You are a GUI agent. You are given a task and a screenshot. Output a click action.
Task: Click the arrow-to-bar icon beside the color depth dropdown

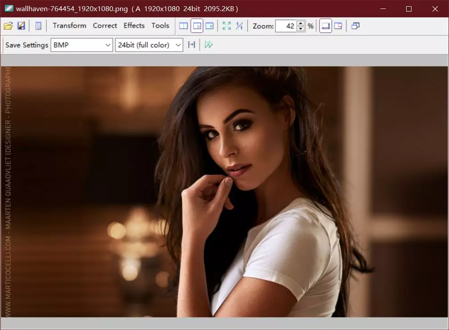(x=192, y=45)
